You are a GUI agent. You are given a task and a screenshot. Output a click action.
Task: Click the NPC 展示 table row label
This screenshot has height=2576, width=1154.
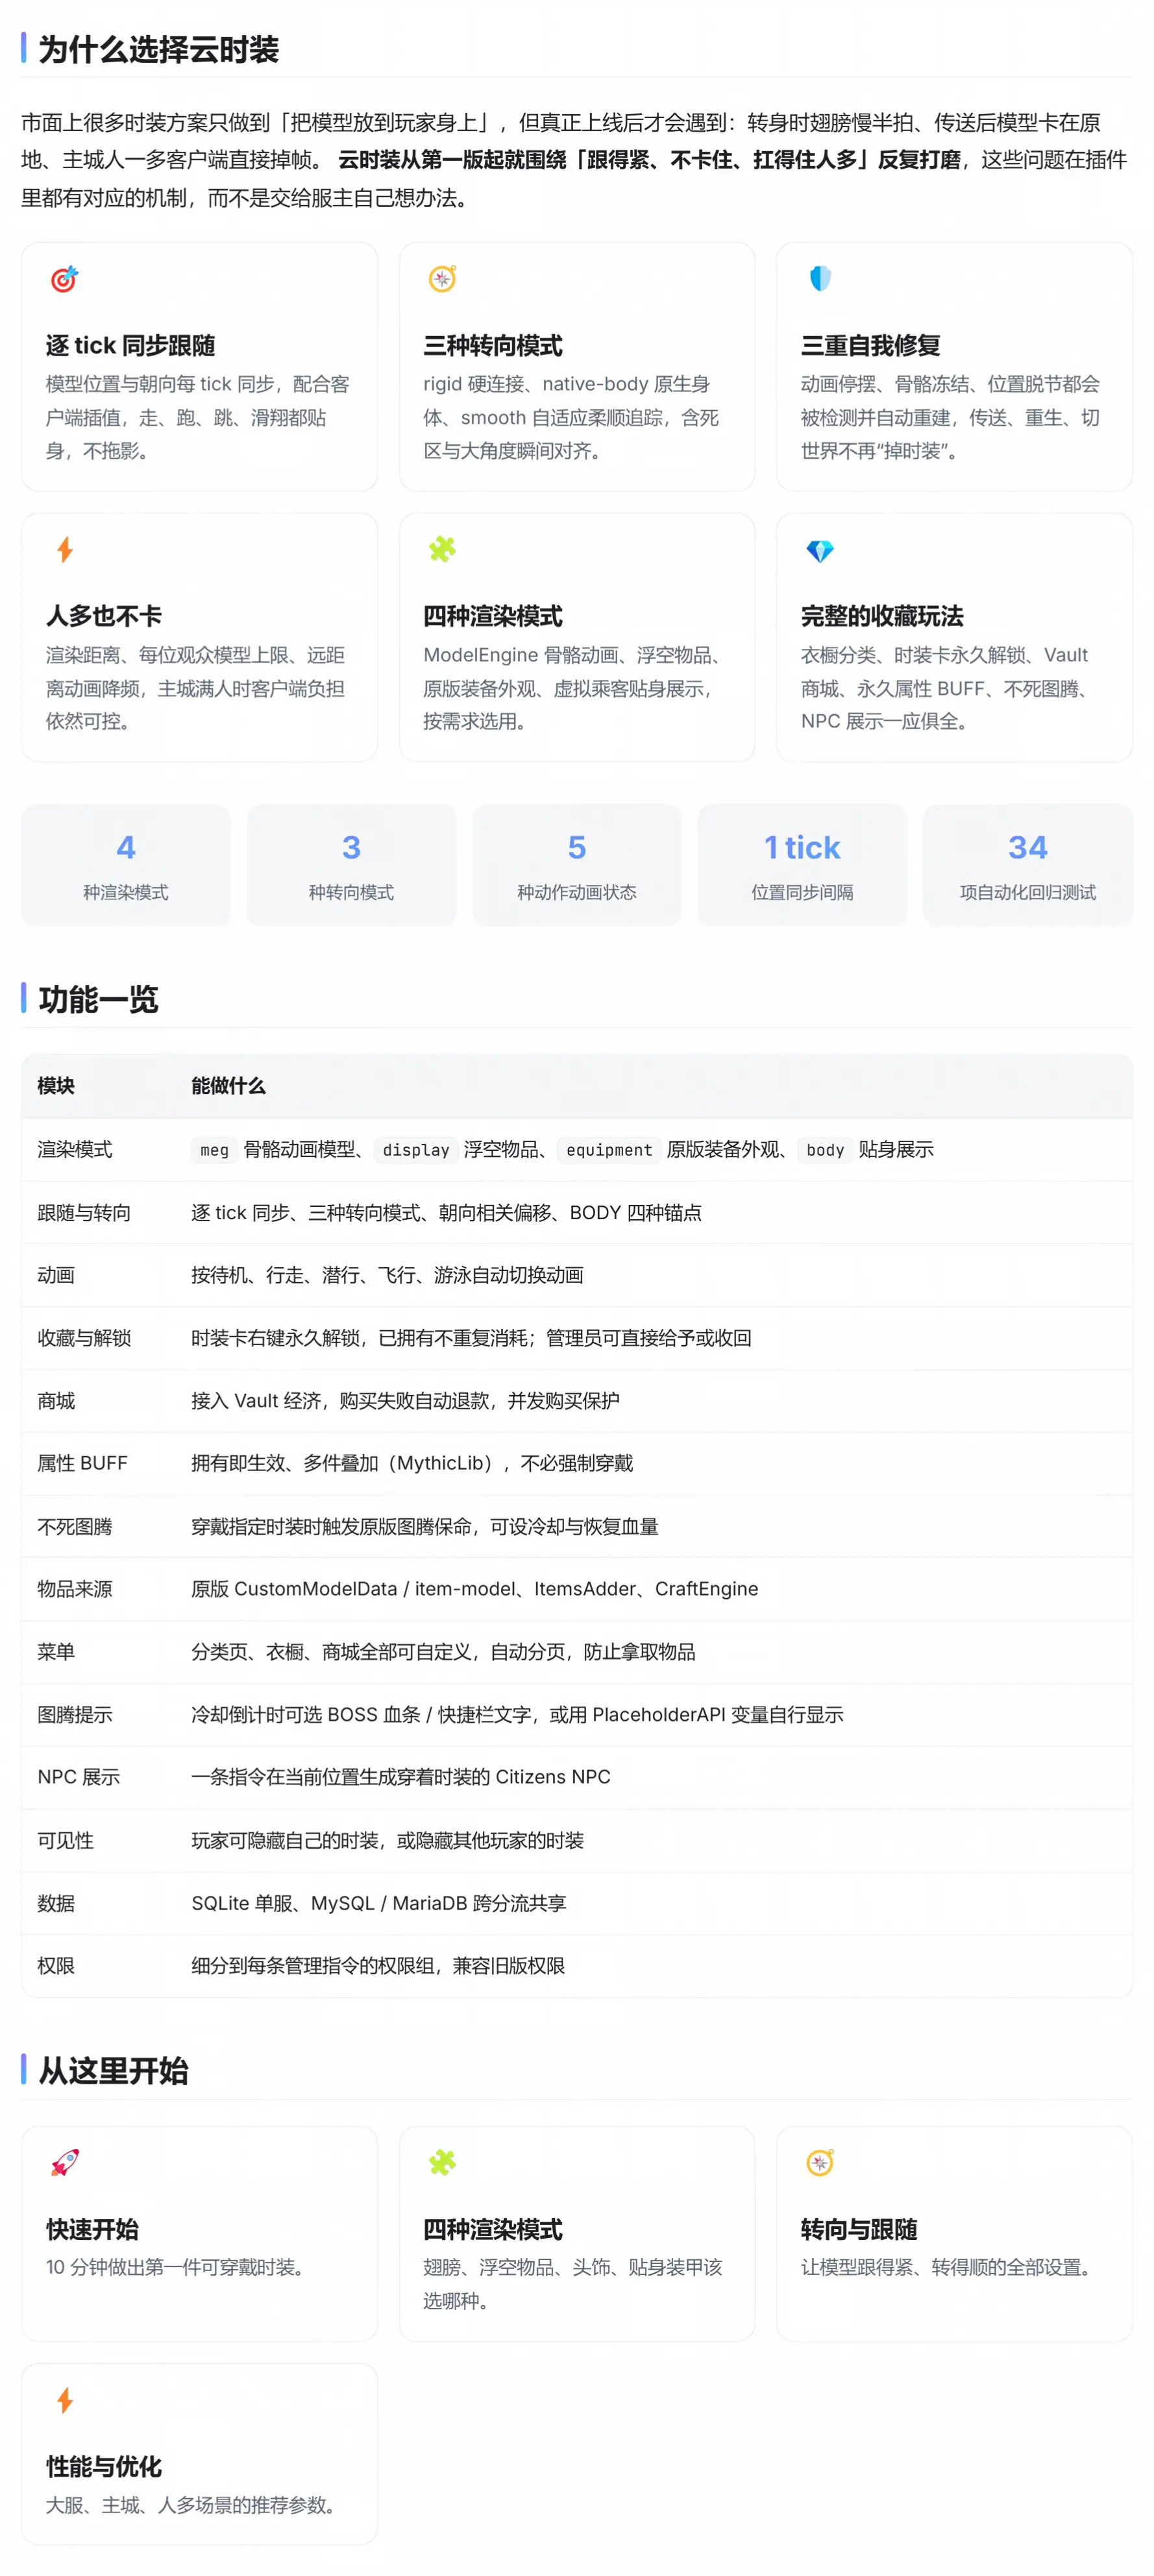pyautogui.click(x=79, y=1777)
